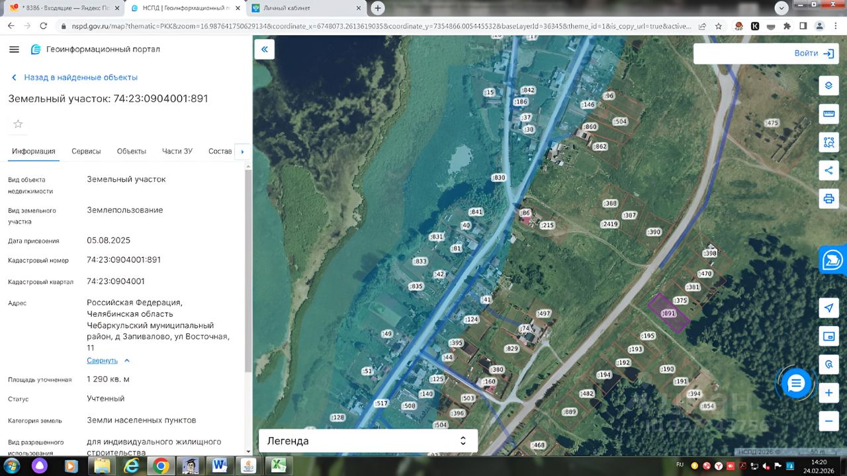This screenshot has height=476, width=847.
Task: Open the map layers panel
Action: pos(828,86)
